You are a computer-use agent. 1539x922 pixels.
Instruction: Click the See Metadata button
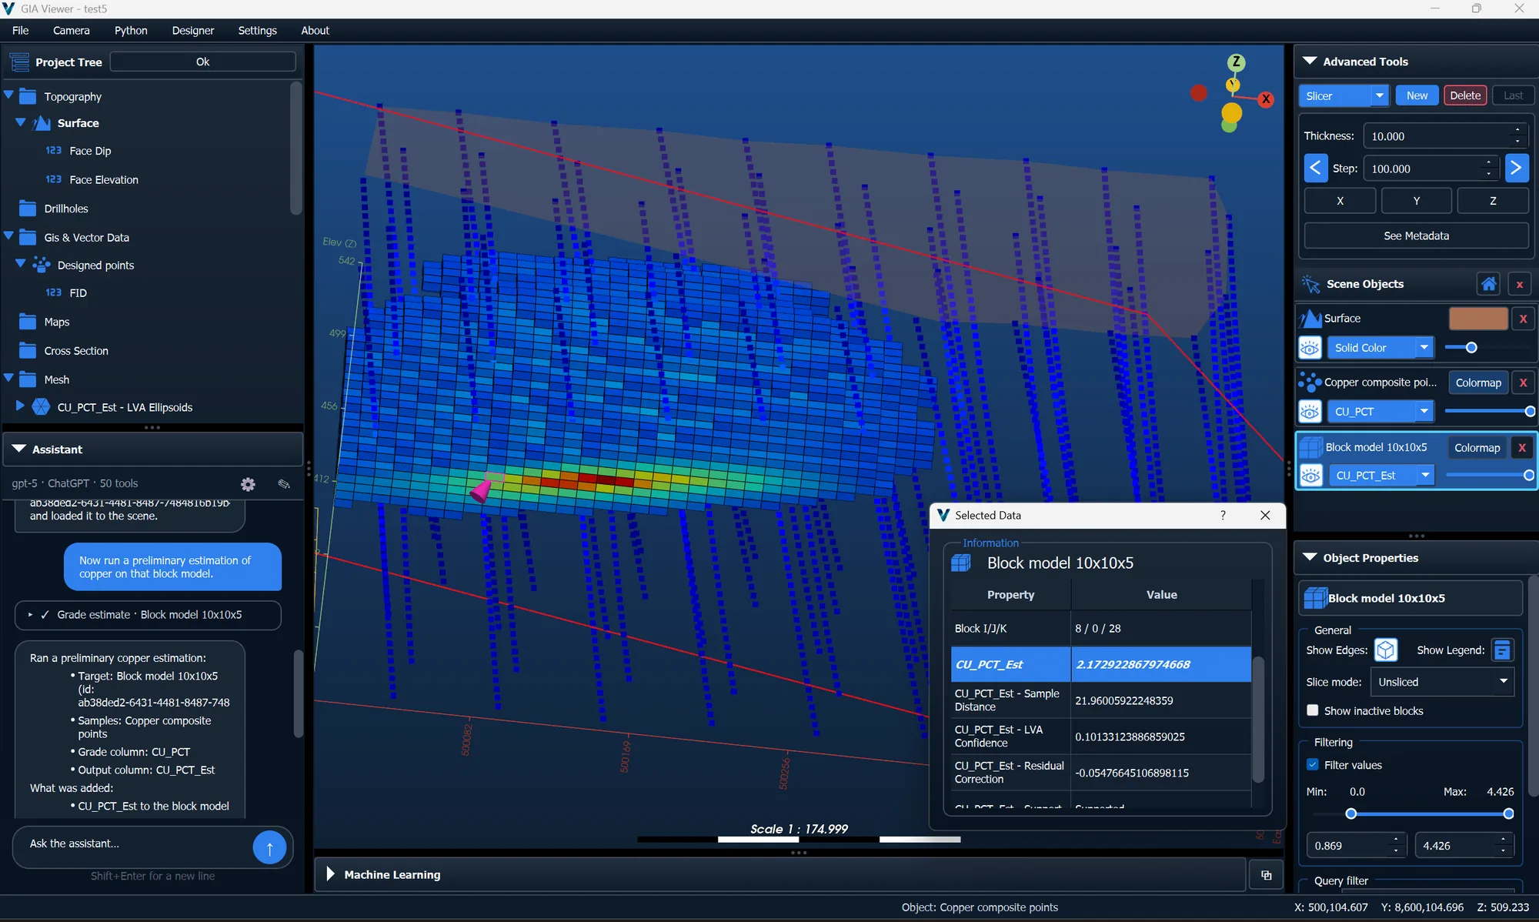[x=1416, y=236]
